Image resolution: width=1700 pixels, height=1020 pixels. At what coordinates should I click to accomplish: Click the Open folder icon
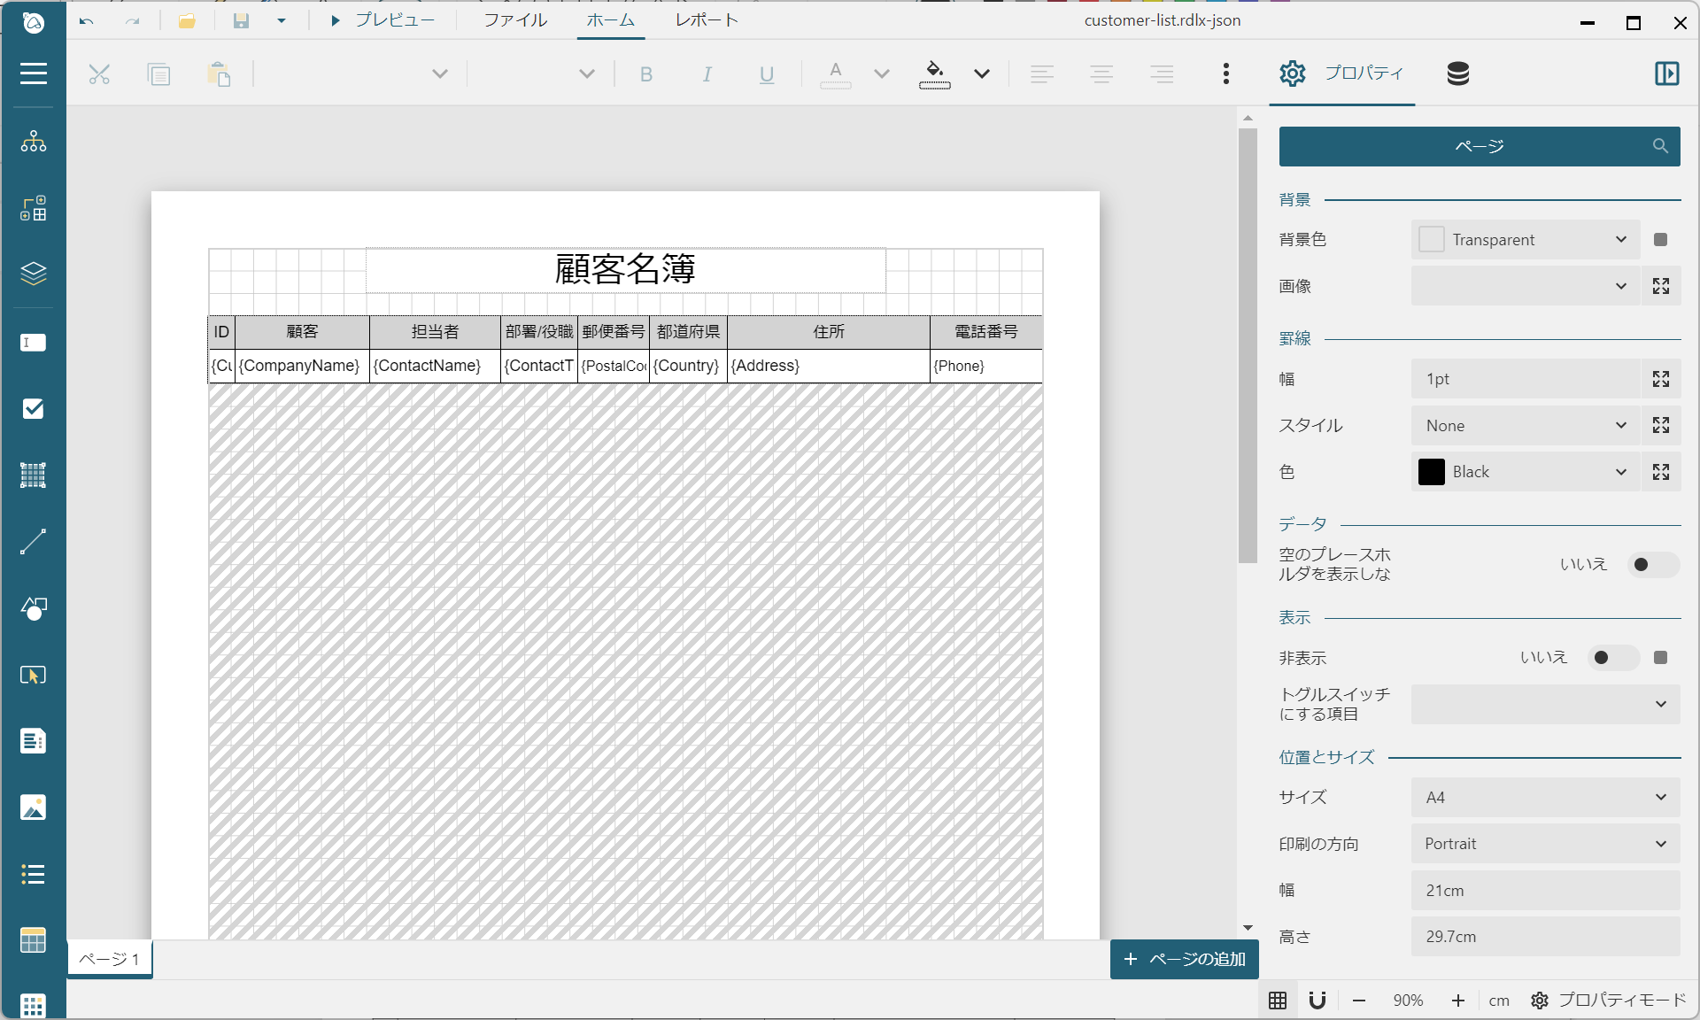coord(187,20)
